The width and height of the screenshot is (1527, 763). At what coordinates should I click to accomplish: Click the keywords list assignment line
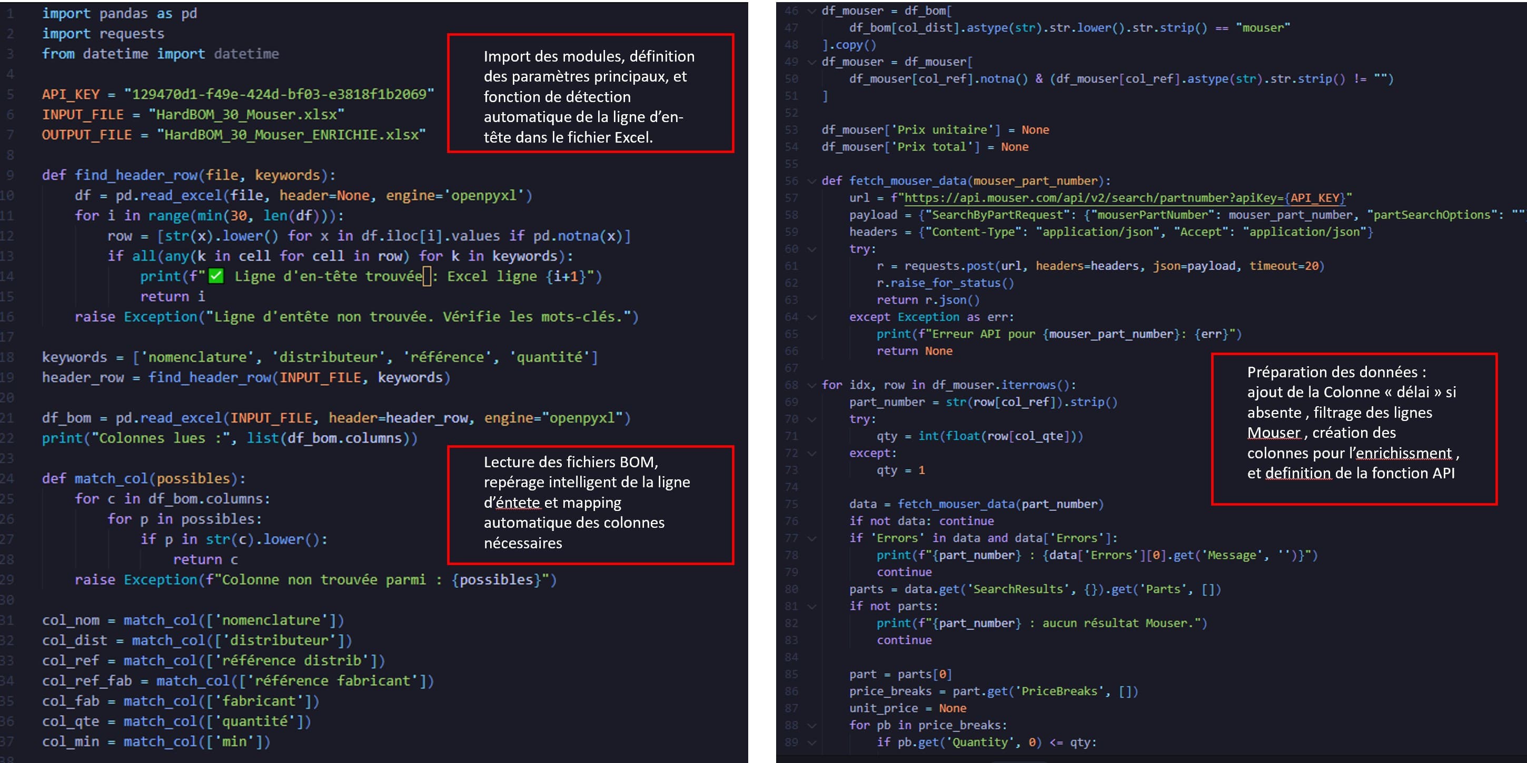(320, 357)
